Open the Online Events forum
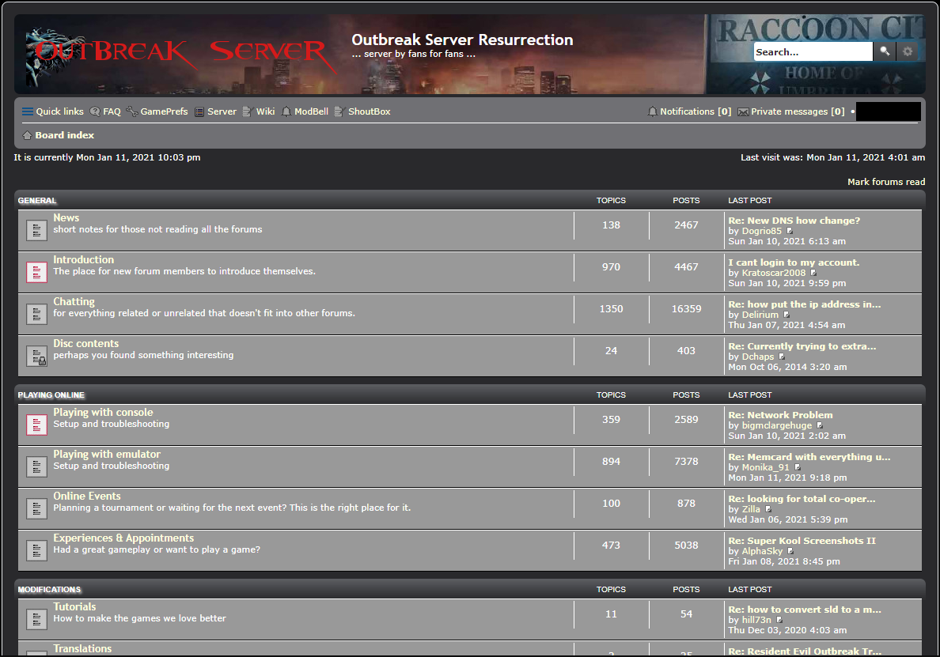 [x=87, y=497]
